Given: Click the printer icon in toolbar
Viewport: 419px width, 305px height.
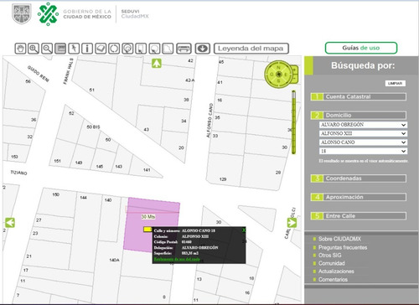Looking at the screenshot, I should point(184,49).
